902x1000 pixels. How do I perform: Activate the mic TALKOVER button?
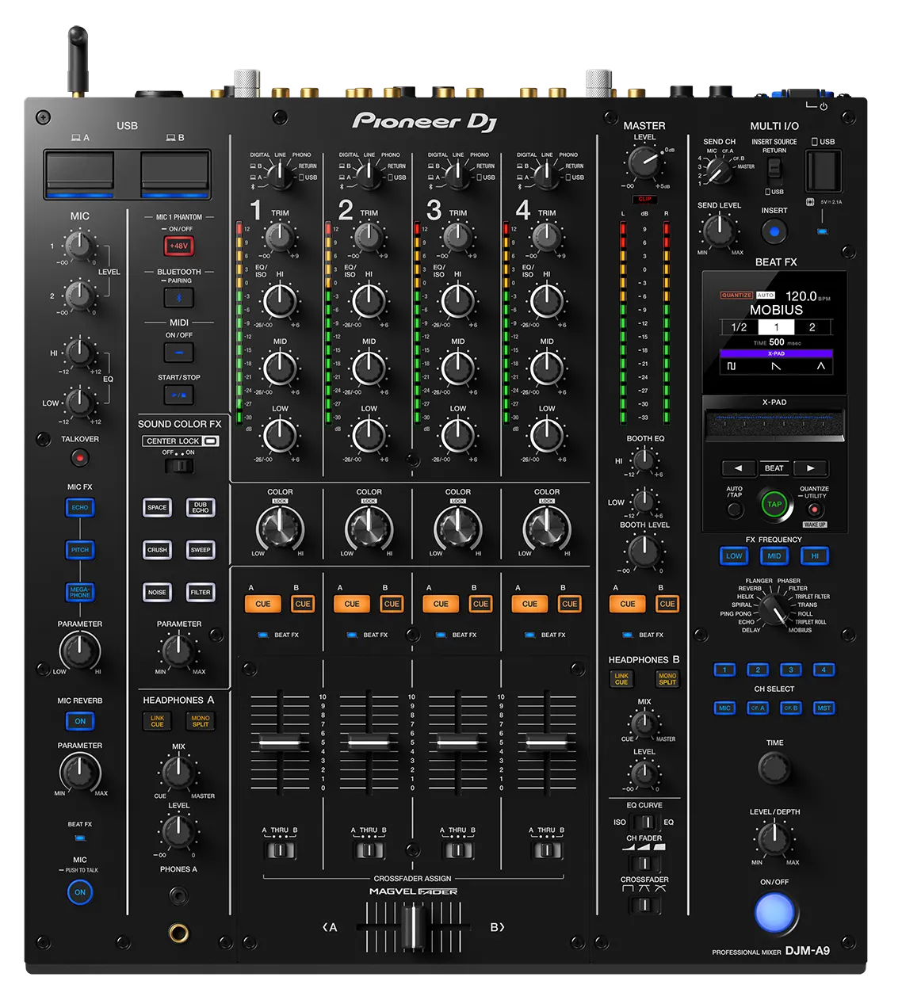[79, 458]
